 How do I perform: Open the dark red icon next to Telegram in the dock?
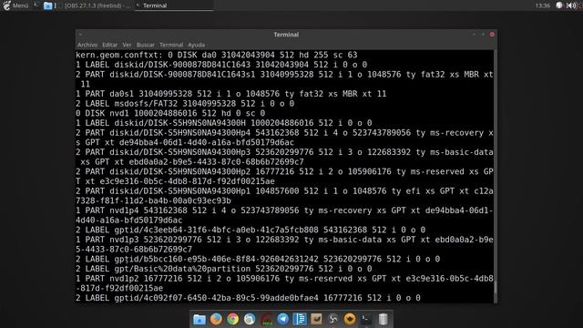pos(267,319)
